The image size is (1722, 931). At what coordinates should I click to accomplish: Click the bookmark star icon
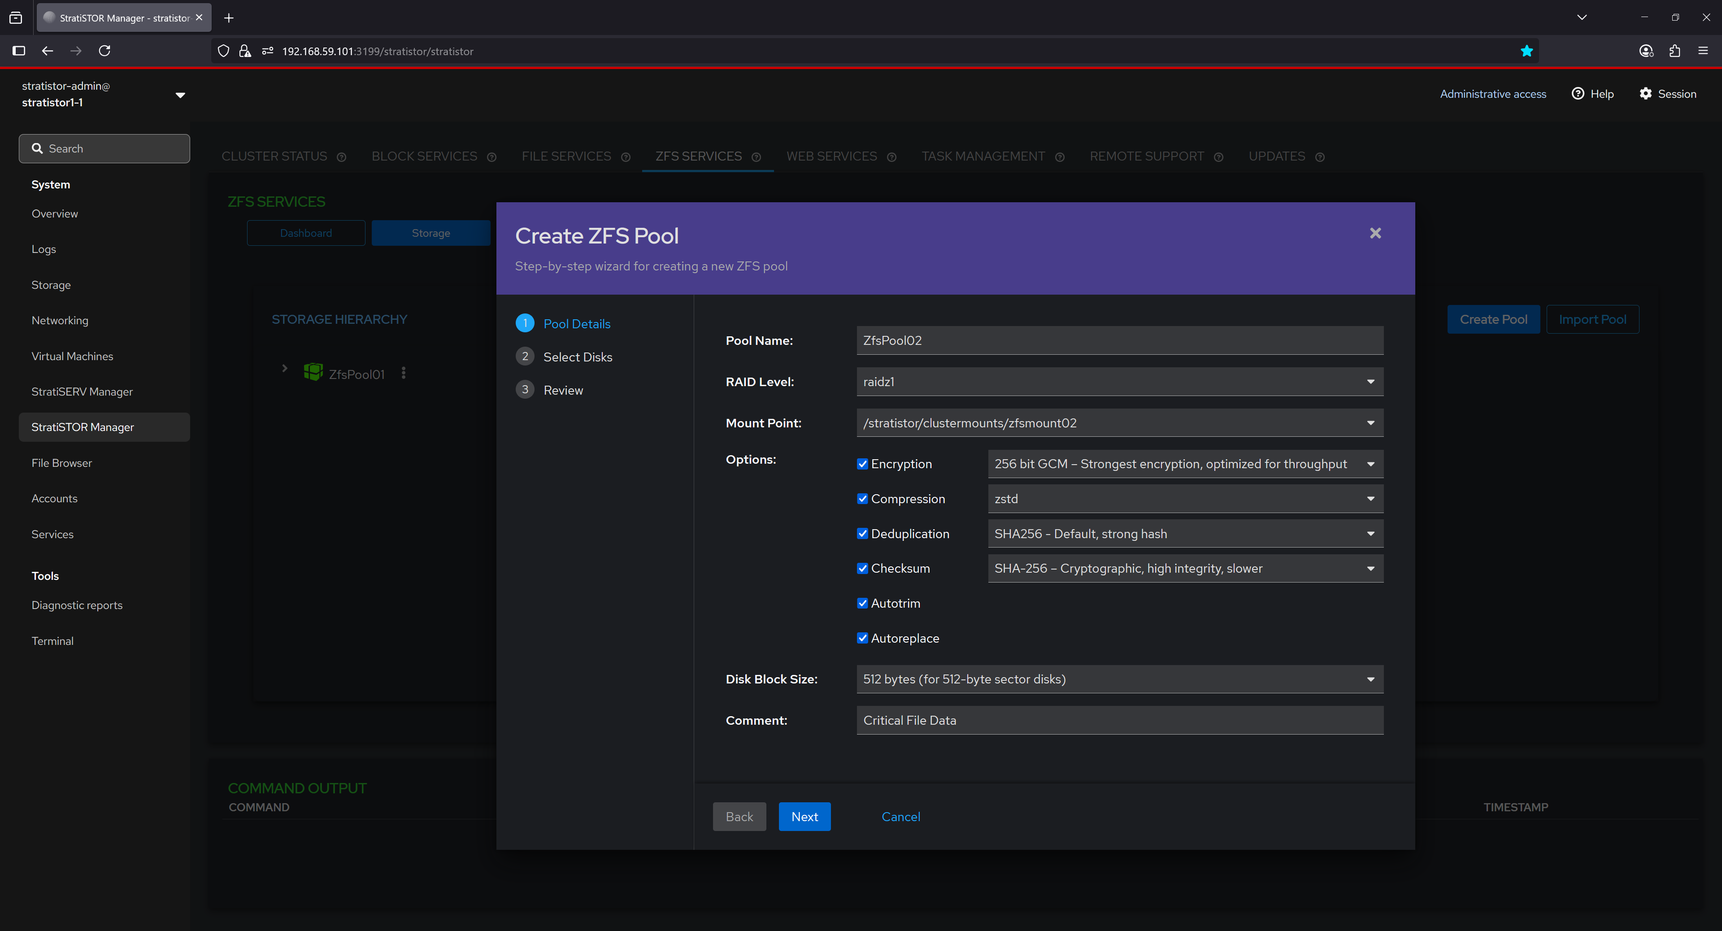tap(1526, 51)
